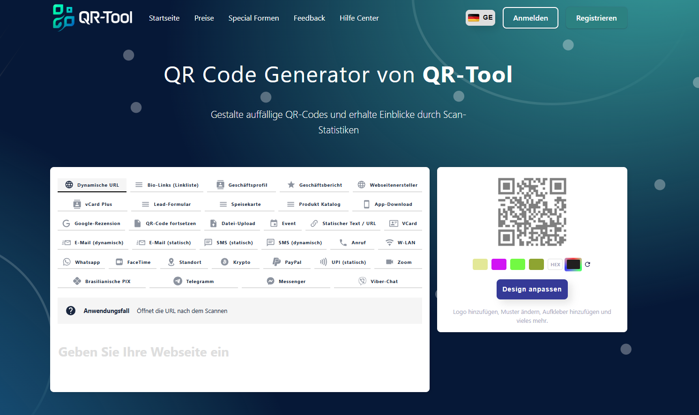Refresh the QR code colors

[587, 264]
